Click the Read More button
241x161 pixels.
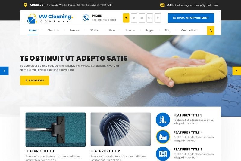[x=35, y=80]
